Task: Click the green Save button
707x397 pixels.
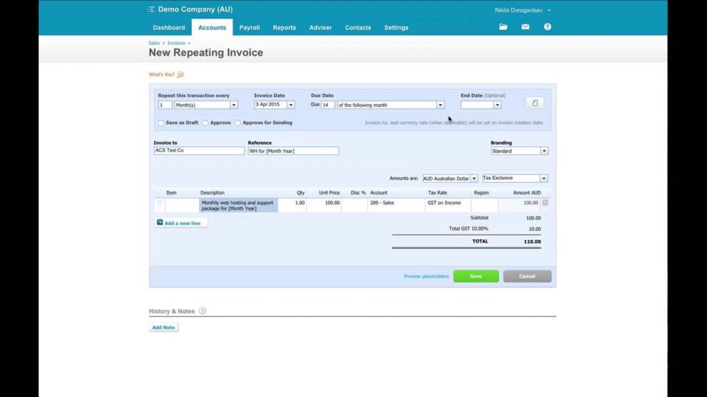Action: tap(476, 276)
